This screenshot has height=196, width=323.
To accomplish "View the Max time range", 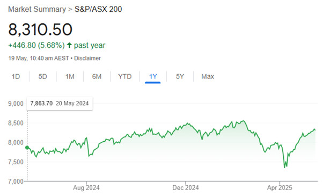I will click(208, 77).
